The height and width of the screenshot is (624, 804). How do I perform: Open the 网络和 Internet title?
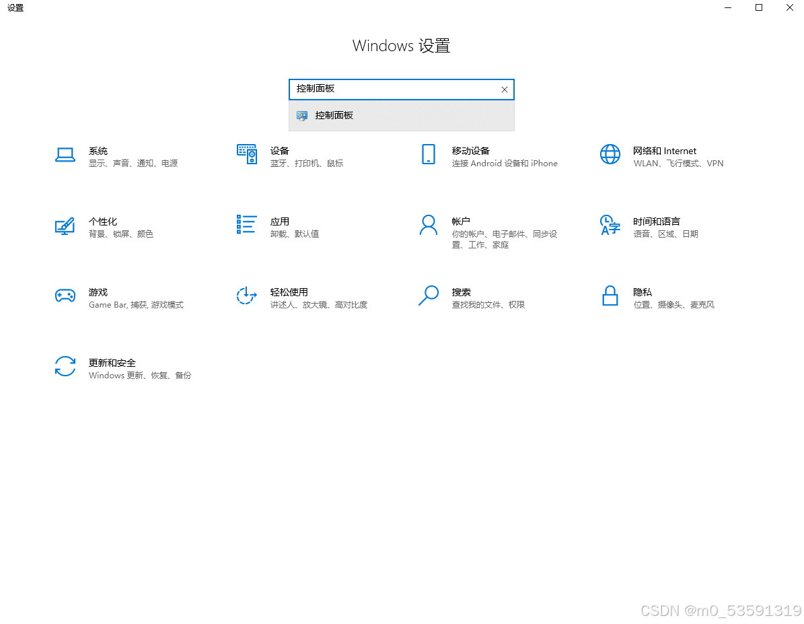(665, 151)
